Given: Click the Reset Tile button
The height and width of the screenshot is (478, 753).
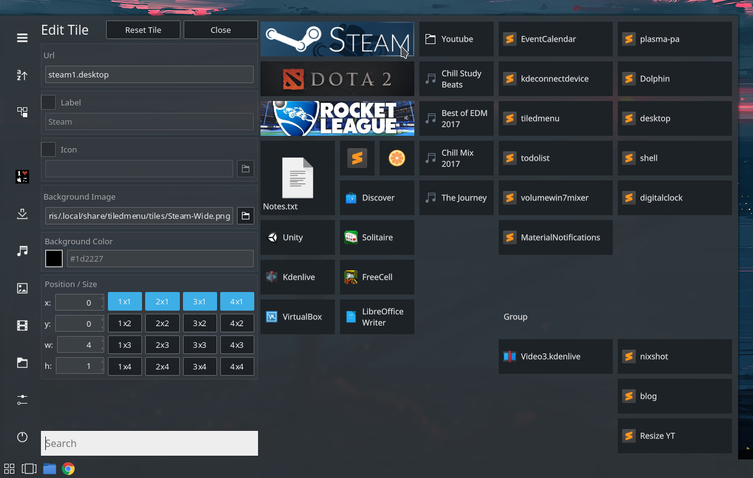Looking at the screenshot, I should tap(143, 30).
